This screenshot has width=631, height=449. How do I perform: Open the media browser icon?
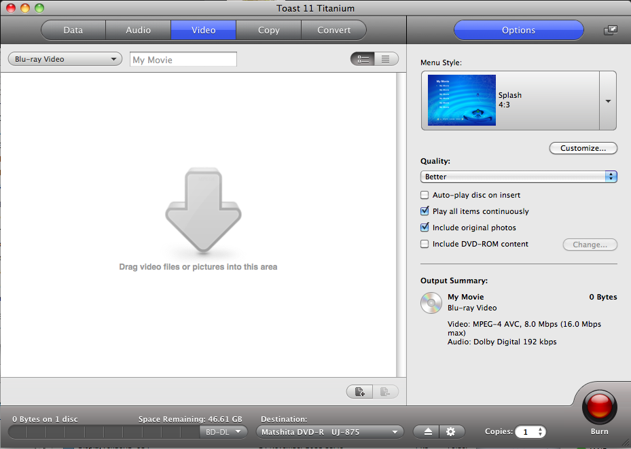pos(611,30)
